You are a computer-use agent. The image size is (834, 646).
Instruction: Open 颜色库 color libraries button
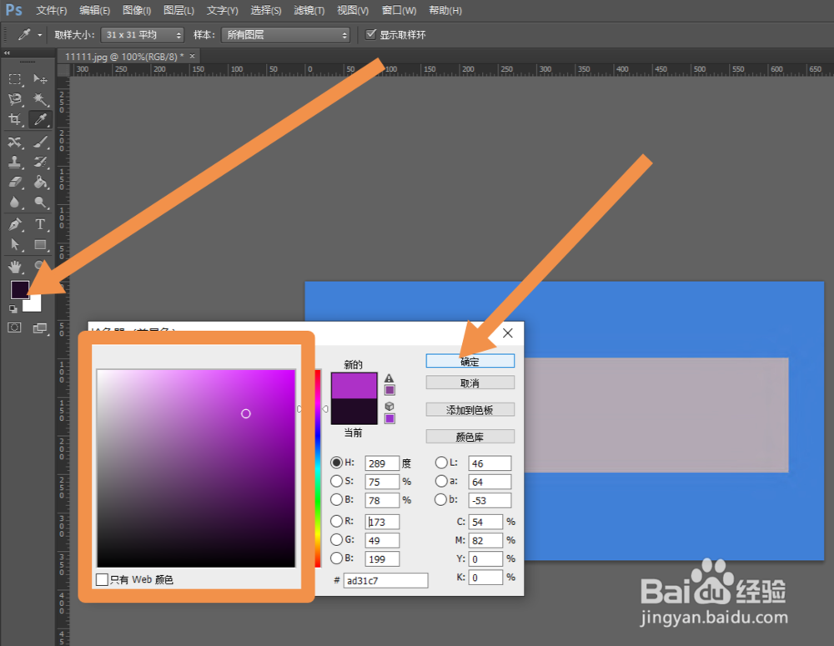coord(470,437)
